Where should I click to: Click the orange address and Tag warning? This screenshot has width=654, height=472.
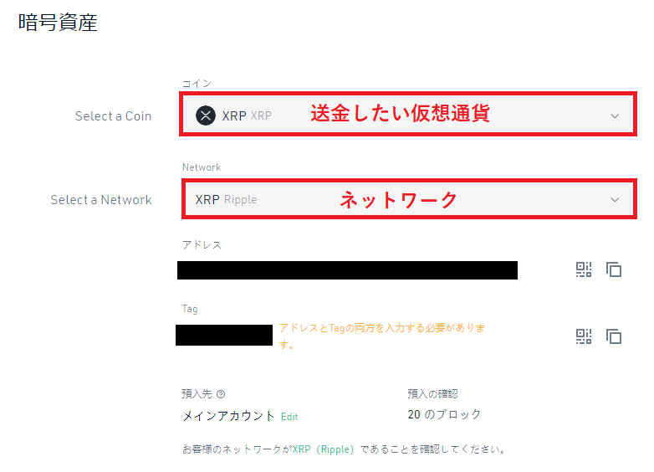[x=382, y=336]
